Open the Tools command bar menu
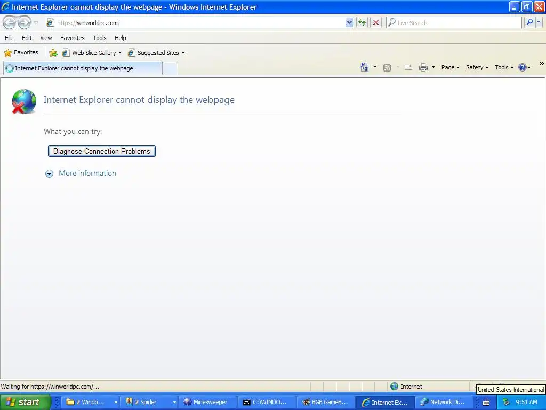546x410 pixels. [504, 67]
